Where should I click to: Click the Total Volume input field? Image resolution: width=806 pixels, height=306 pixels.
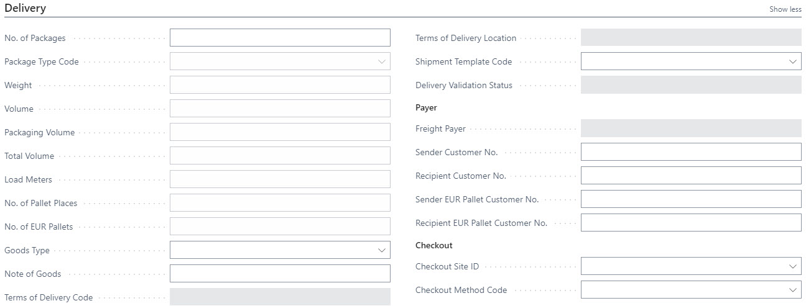[280, 156]
